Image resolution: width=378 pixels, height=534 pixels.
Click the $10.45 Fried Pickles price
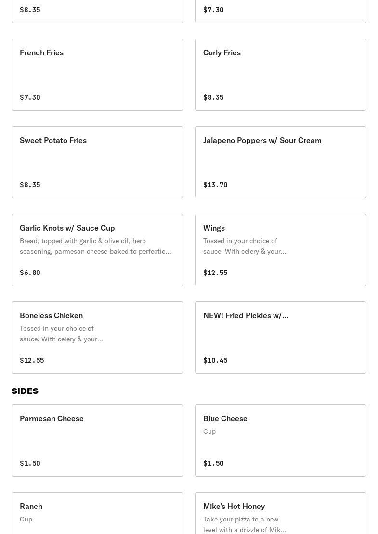click(x=215, y=360)
